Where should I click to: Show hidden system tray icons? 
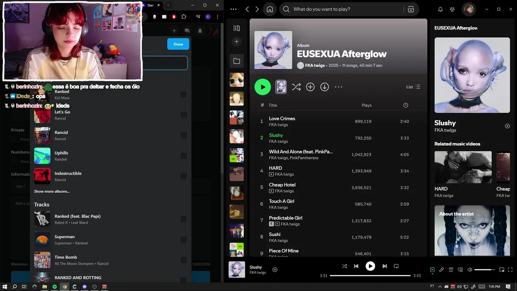coord(440,287)
